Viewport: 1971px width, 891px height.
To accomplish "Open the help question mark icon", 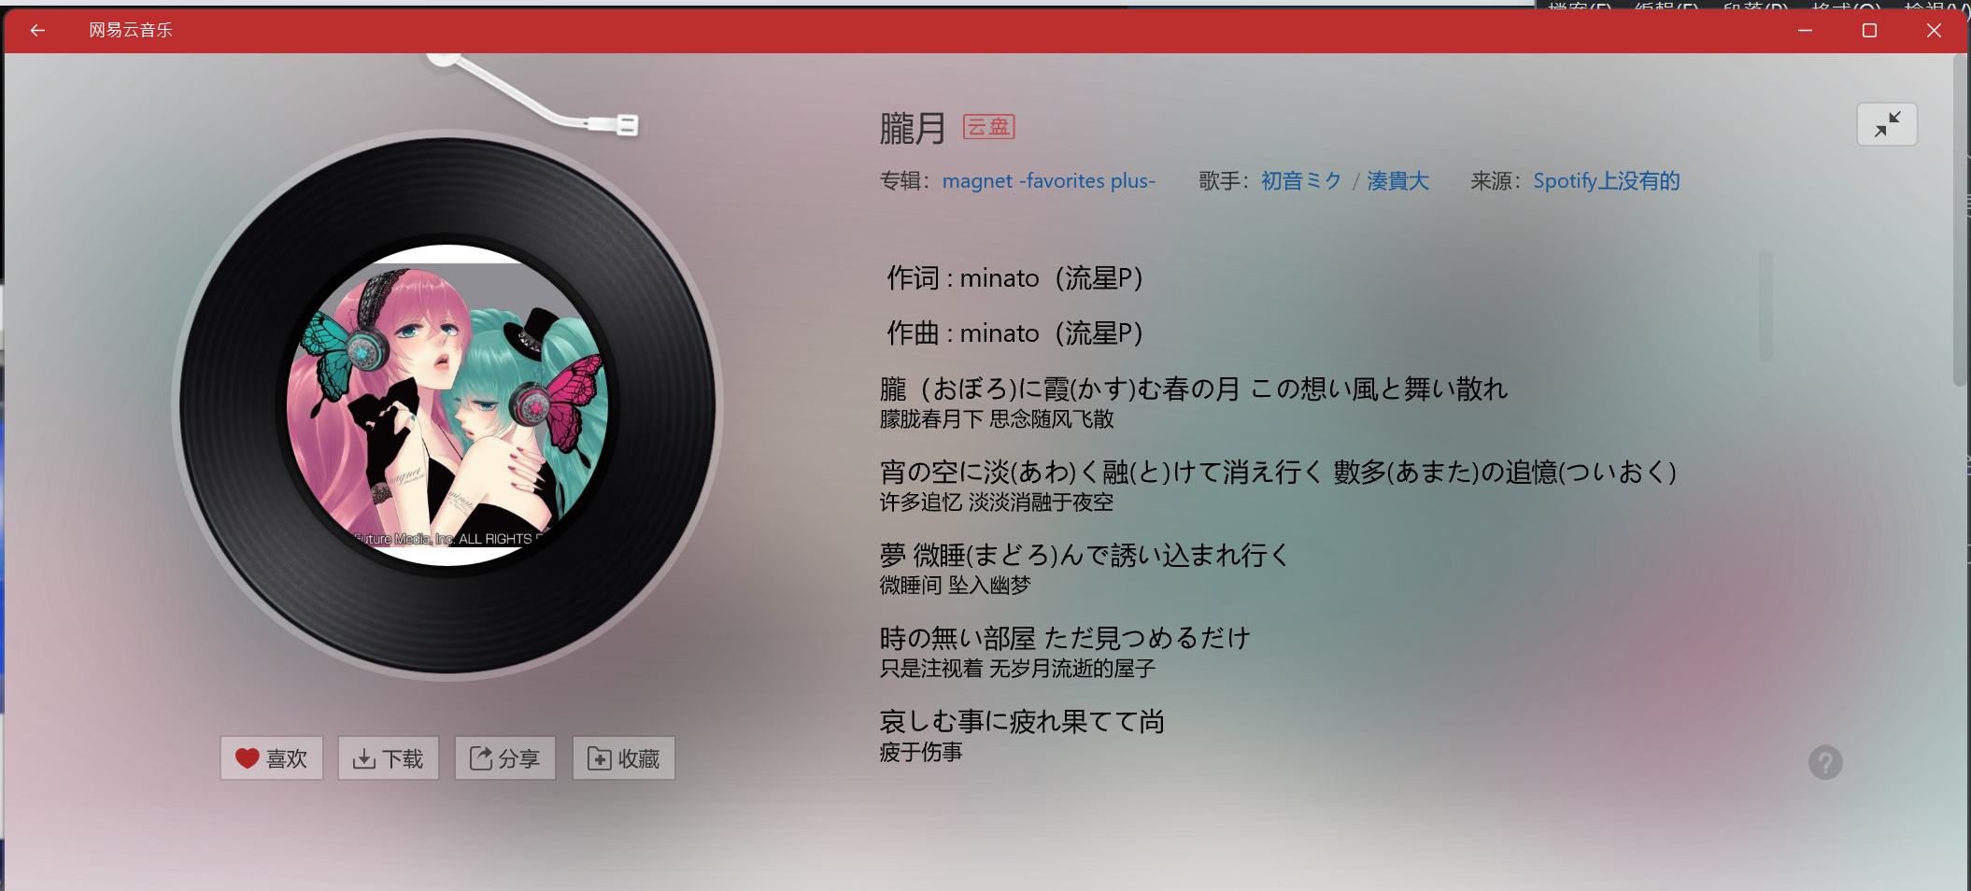I will [1825, 763].
